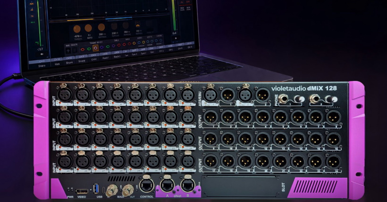Image resolution: width=387 pixels, height=202 pixels.
Task: Click the first AES/EBU output connector
Action: 227,95
